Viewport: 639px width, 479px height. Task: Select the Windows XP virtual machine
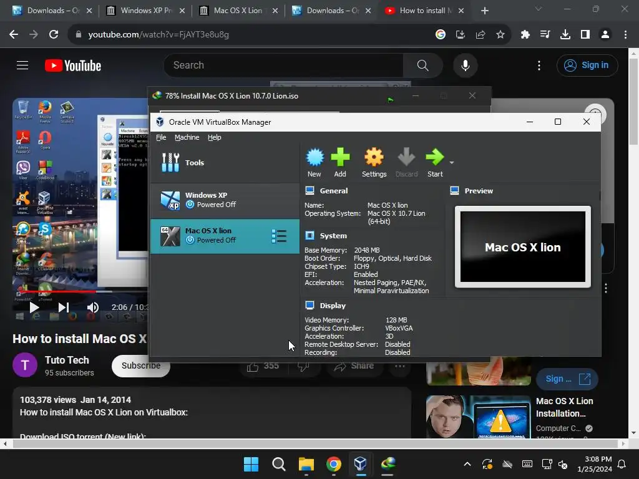tap(225, 200)
